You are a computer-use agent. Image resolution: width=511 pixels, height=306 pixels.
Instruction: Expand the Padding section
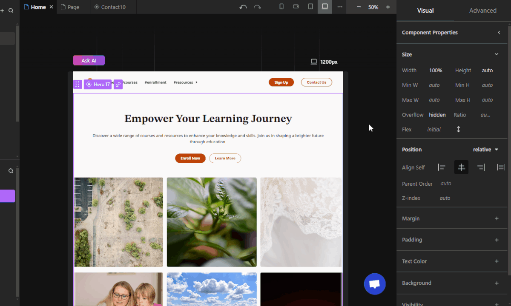tap(497, 240)
